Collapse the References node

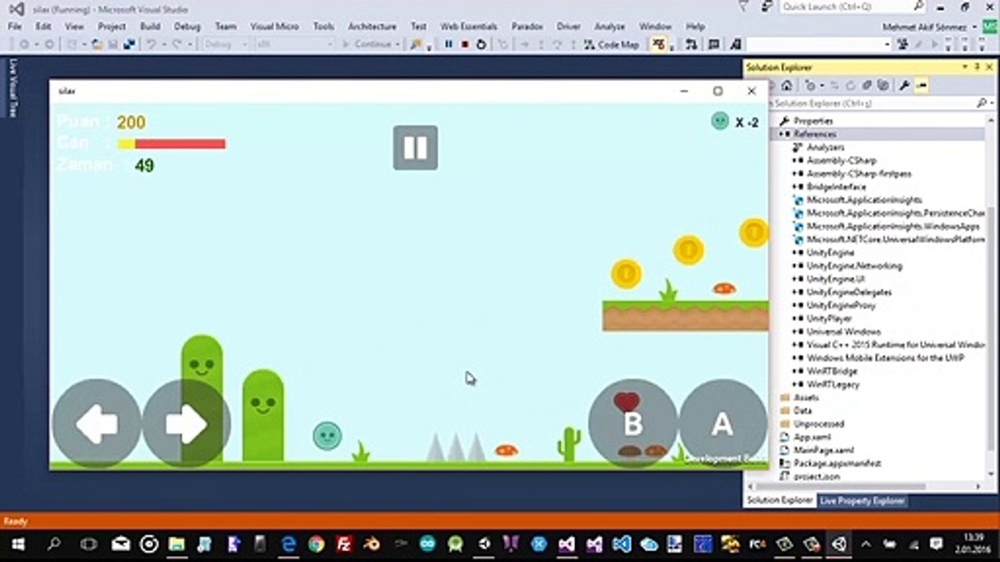(x=782, y=134)
